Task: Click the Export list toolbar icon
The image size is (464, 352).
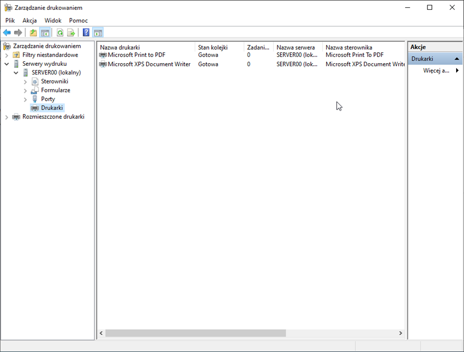Action: [x=71, y=33]
